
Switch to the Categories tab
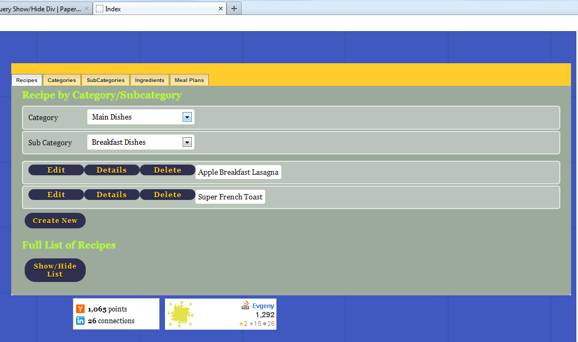[x=62, y=79]
